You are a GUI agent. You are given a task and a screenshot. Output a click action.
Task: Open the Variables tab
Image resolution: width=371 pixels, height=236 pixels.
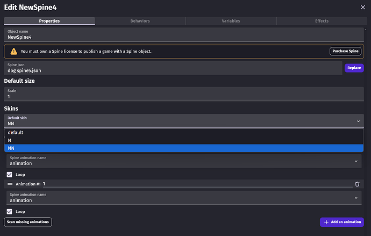point(231,21)
